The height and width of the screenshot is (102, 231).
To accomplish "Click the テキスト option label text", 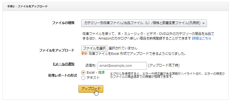I will [93, 78].
